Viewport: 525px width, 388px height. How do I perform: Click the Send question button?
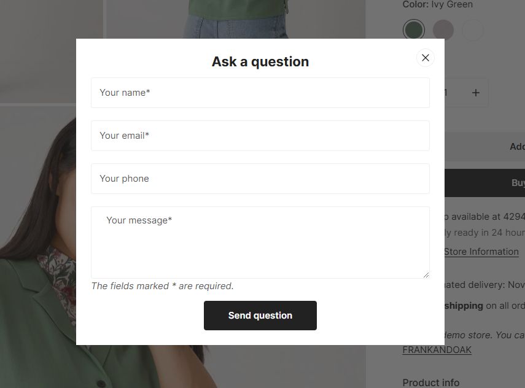pyautogui.click(x=260, y=316)
